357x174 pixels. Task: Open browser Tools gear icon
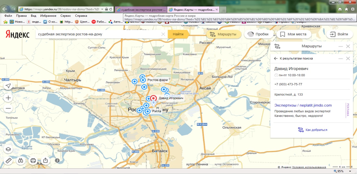pyautogui.click(x=353, y=9)
